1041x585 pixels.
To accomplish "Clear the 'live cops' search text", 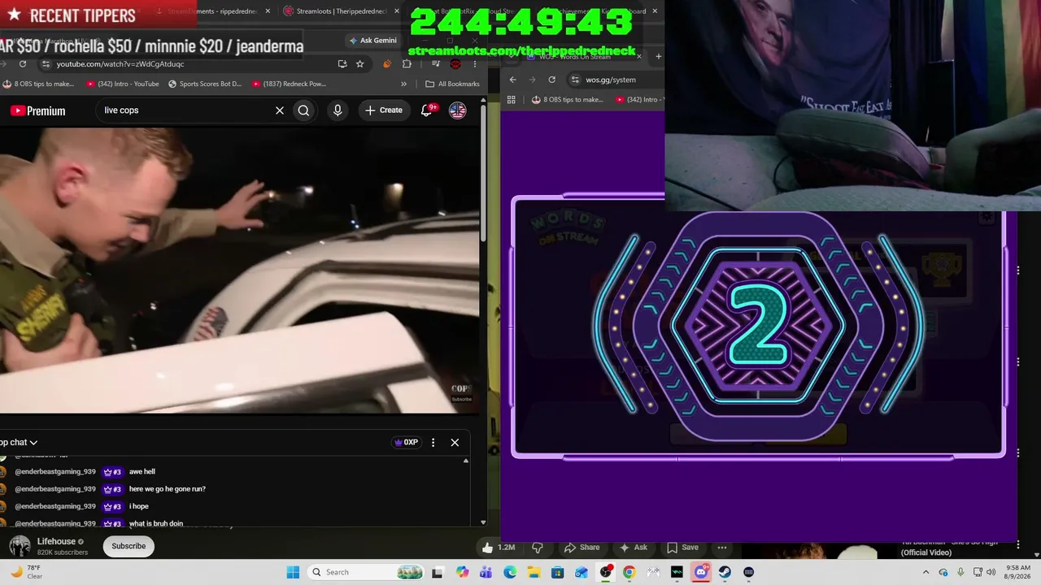I will tap(280, 110).
